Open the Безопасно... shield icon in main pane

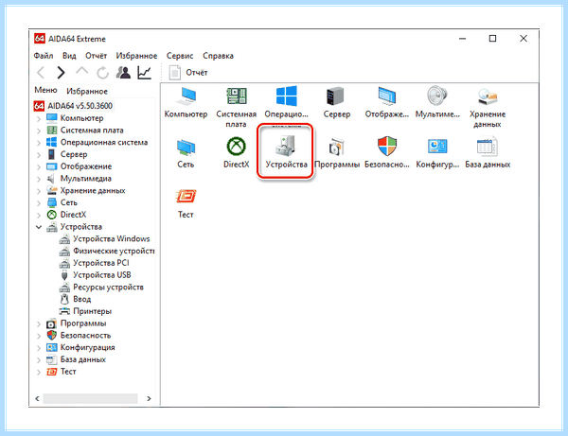click(387, 152)
